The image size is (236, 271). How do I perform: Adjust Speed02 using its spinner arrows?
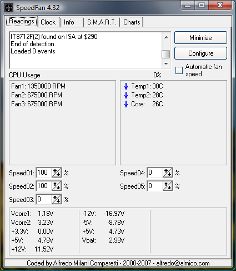pos(57,186)
